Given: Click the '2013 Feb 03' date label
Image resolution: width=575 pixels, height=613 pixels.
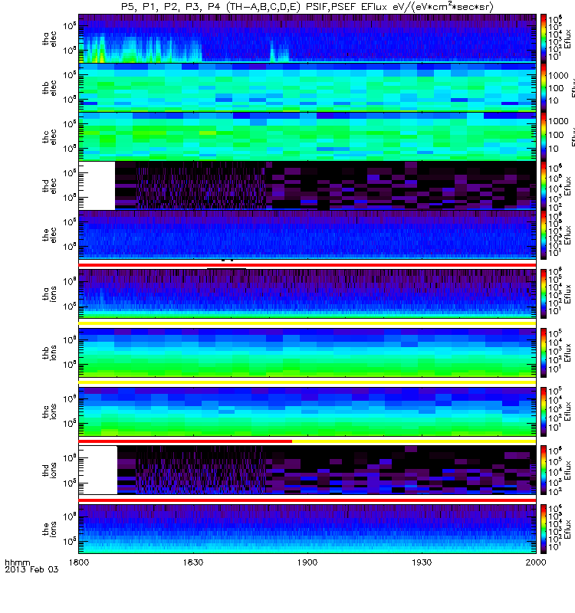Looking at the screenshot, I should (31, 569).
